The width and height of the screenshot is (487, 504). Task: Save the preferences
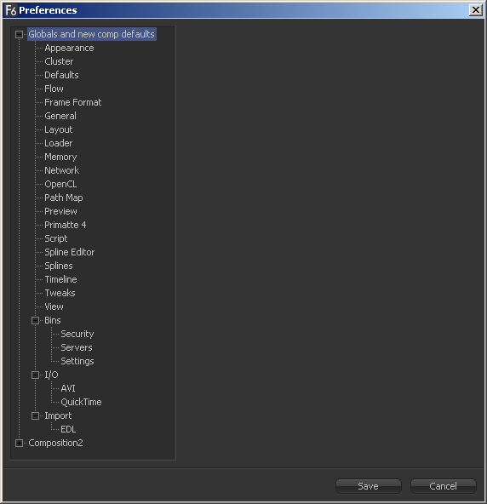click(x=369, y=486)
